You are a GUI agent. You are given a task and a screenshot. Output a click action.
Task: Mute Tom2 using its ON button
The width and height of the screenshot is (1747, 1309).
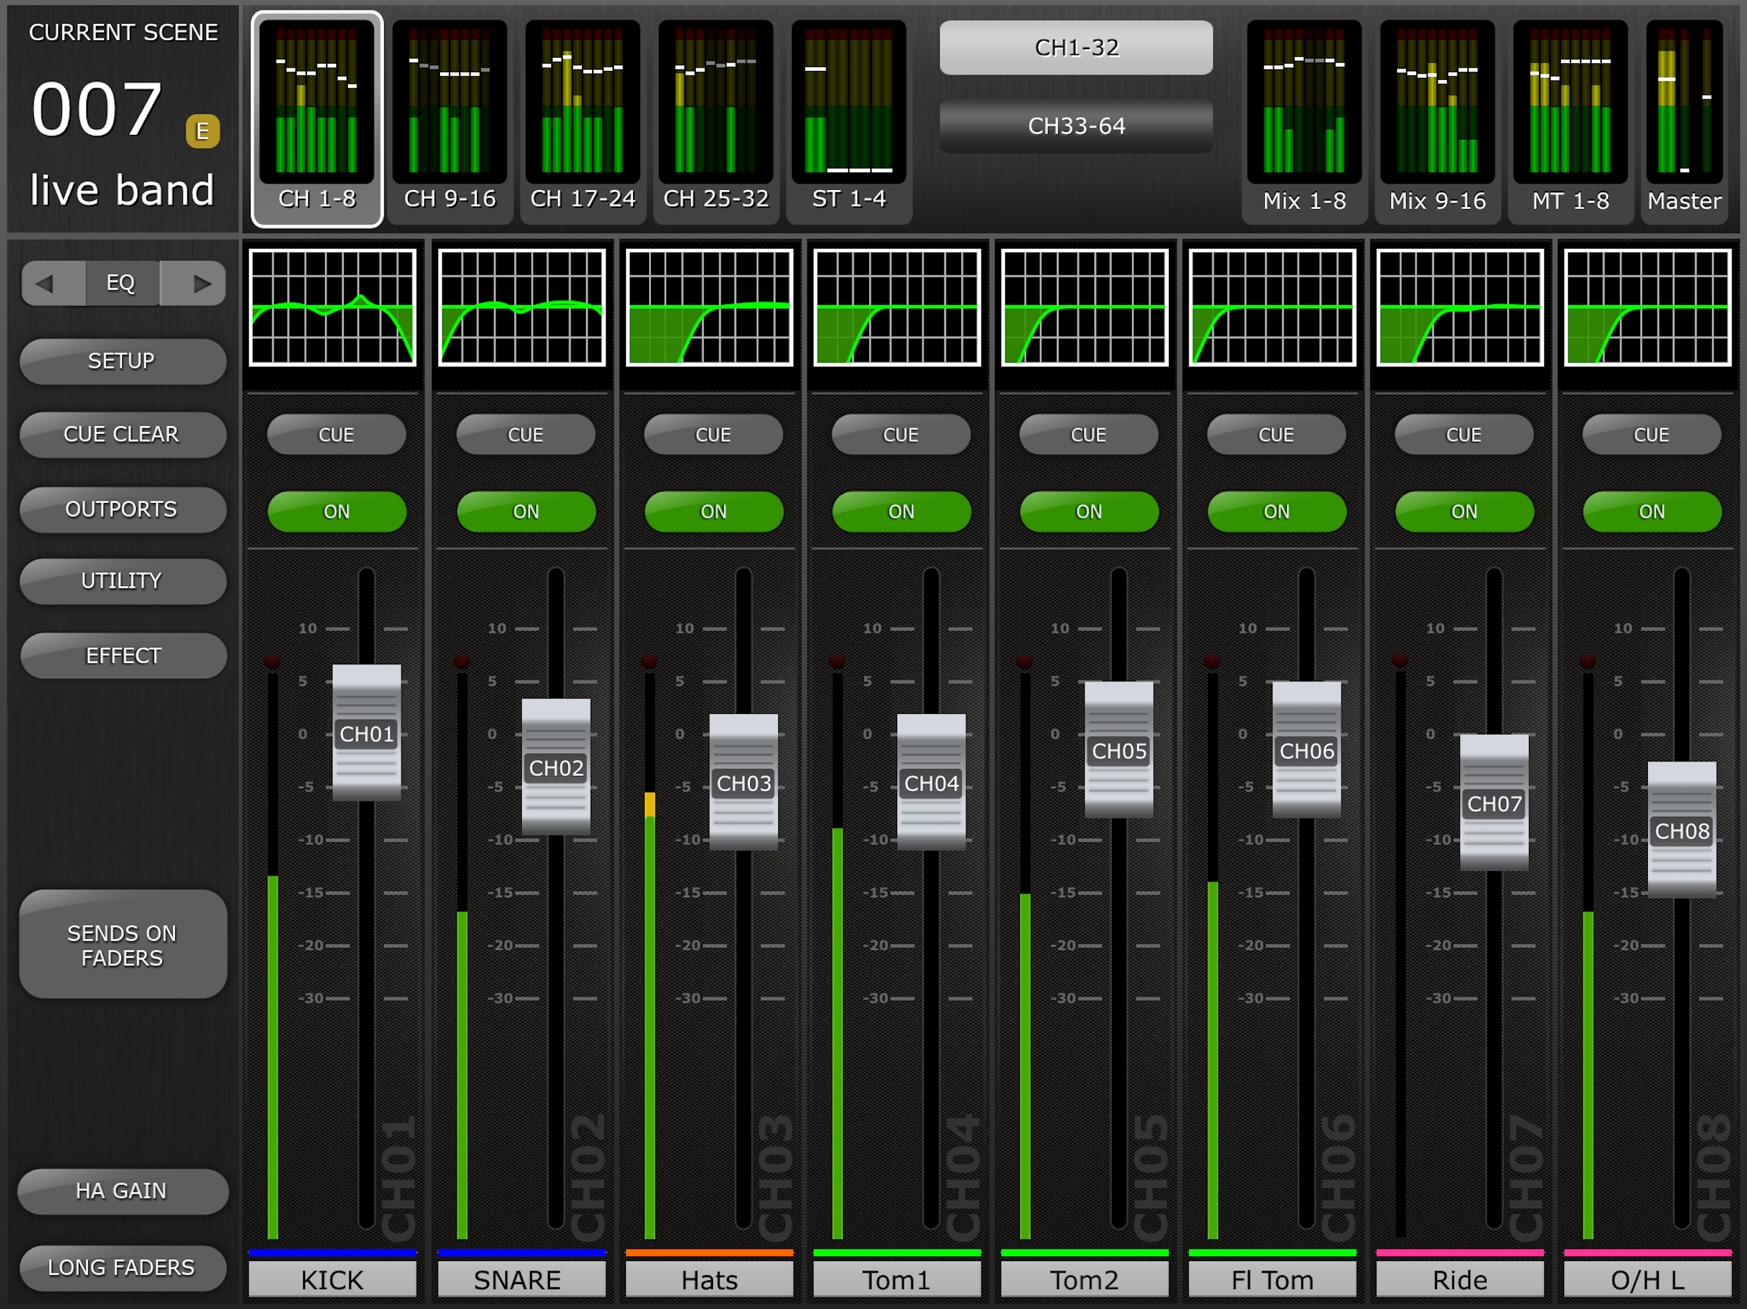[x=1088, y=511]
